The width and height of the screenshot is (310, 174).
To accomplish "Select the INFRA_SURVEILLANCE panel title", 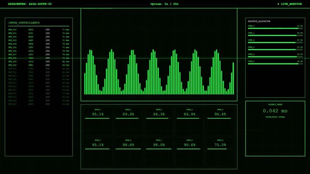I will pyautogui.click(x=24, y=23).
